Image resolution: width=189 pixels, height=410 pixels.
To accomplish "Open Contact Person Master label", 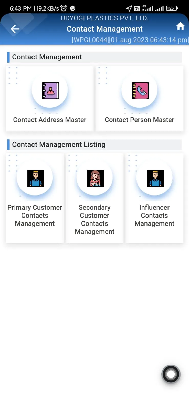I will (x=140, y=120).
